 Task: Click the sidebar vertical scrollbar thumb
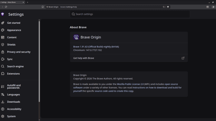(39, 61)
